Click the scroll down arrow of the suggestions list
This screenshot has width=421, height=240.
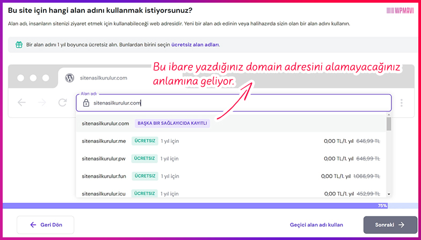tap(389, 194)
